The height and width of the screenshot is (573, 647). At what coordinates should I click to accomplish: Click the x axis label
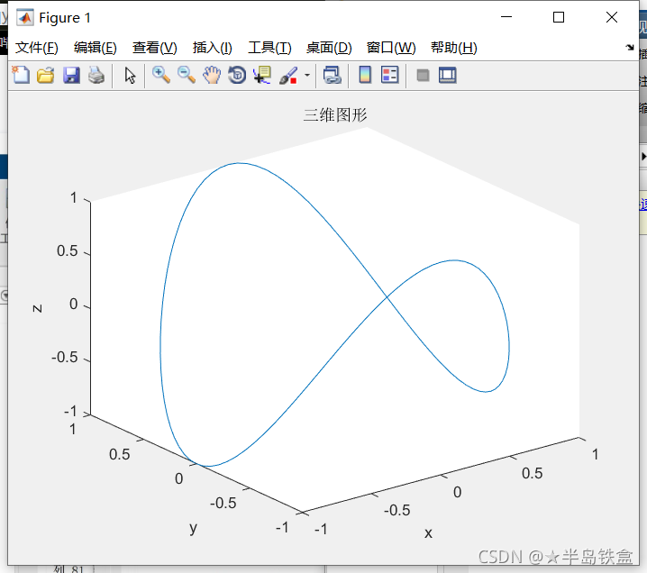point(428,533)
